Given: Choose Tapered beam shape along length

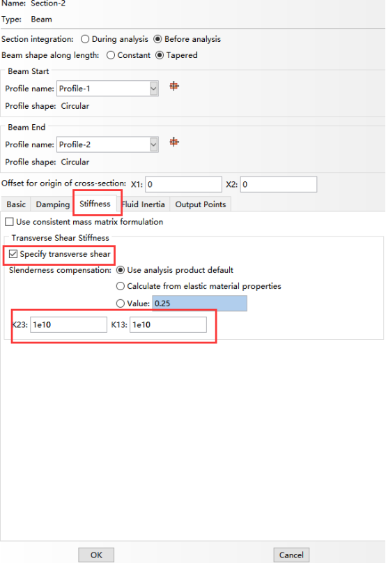Looking at the screenshot, I should [x=160, y=55].
